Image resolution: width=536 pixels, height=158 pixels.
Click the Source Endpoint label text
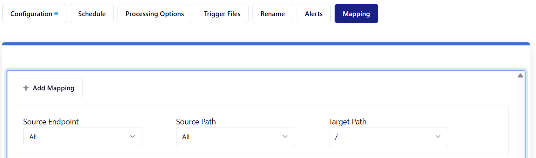(51, 122)
